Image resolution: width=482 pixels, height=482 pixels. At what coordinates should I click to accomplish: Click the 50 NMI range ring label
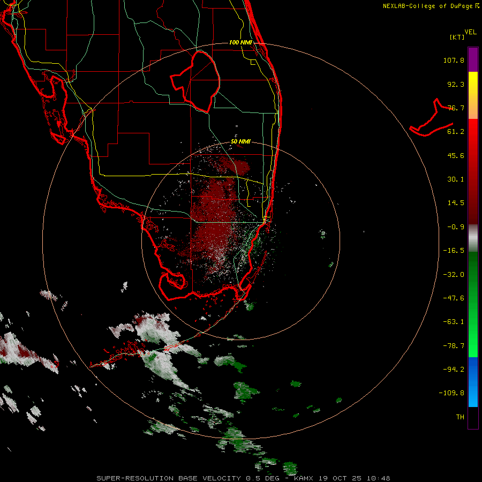click(240, 142)
